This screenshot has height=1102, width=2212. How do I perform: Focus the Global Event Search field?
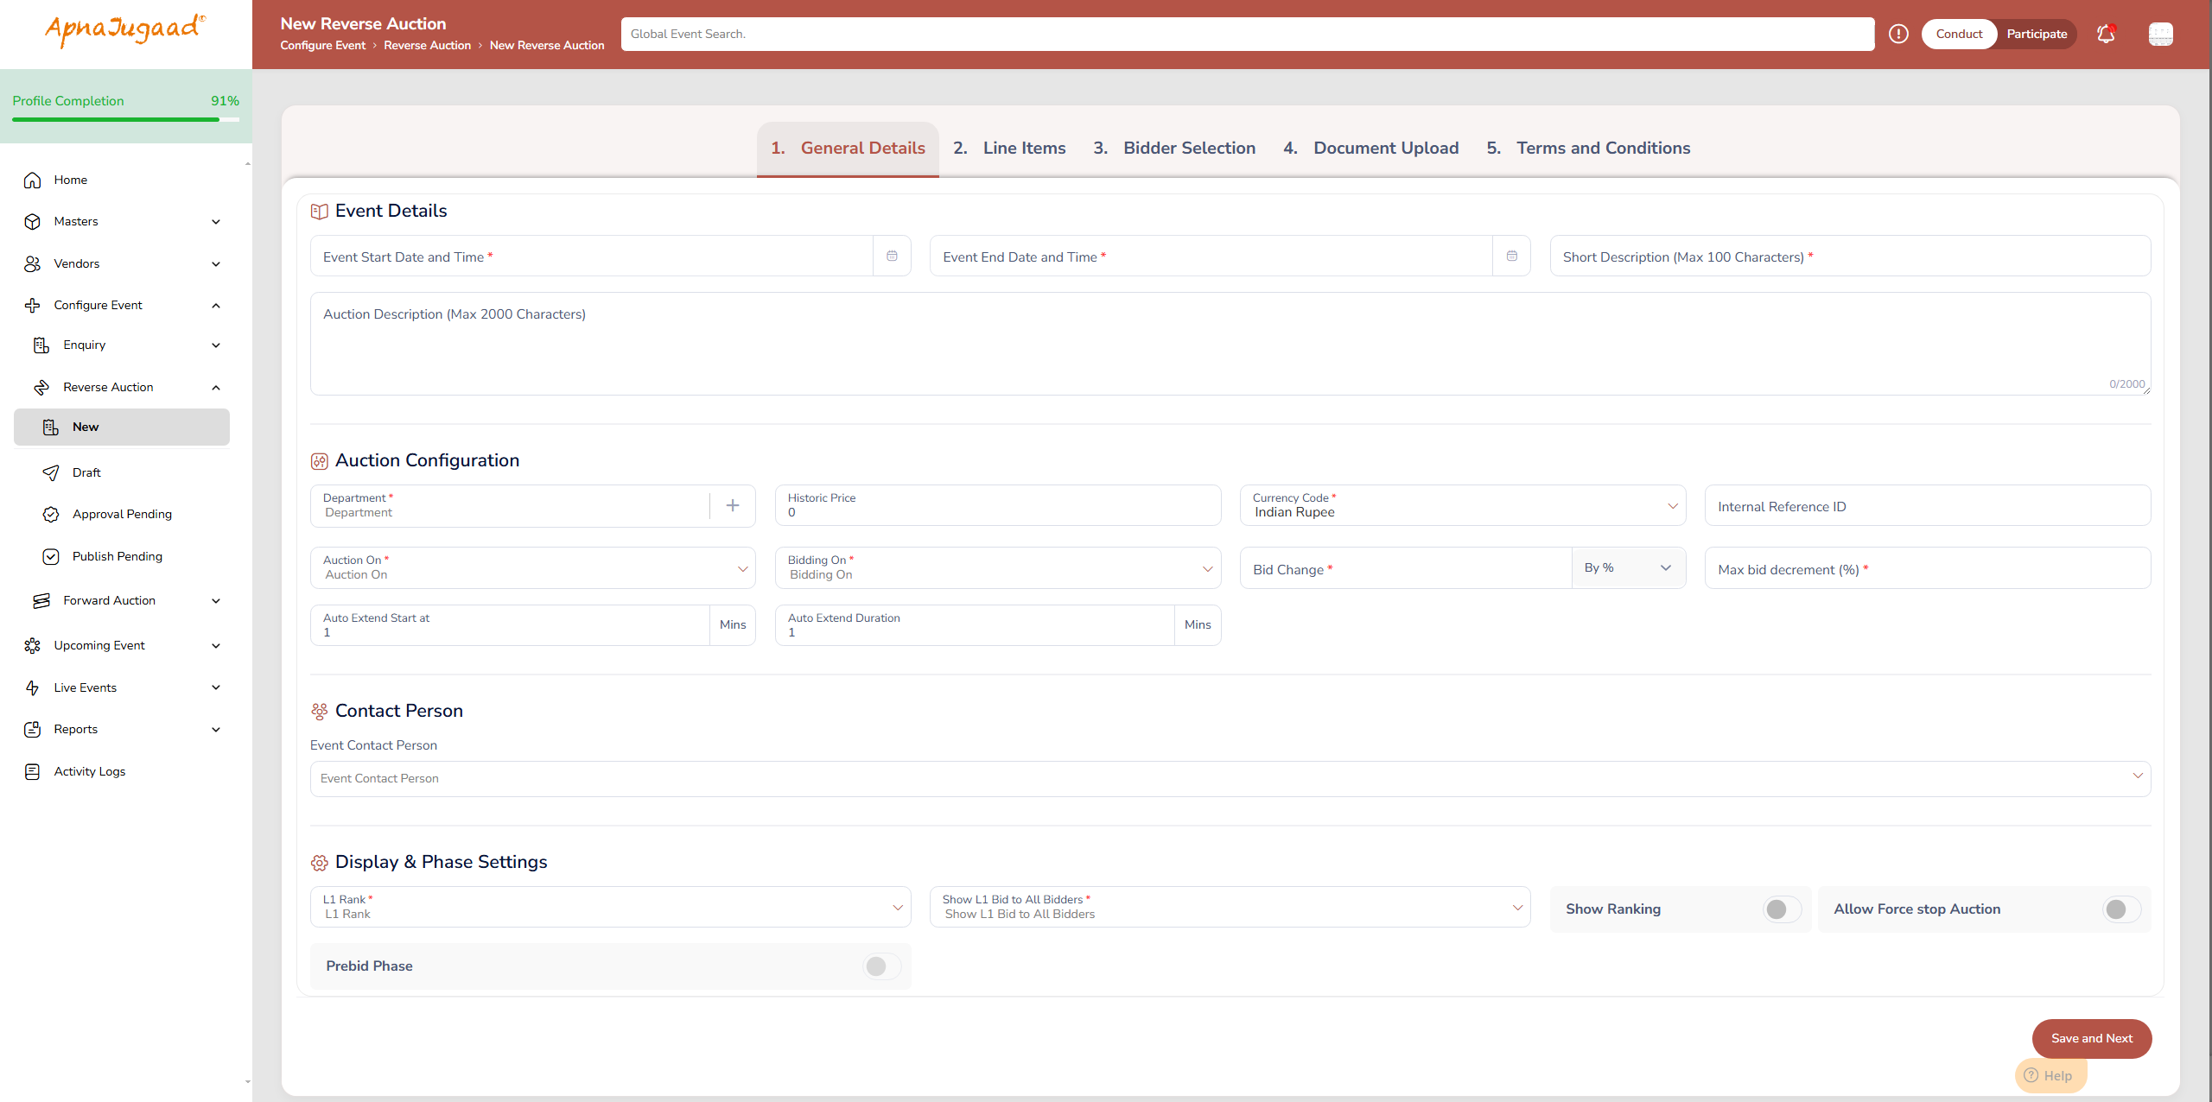(1247, 34)
